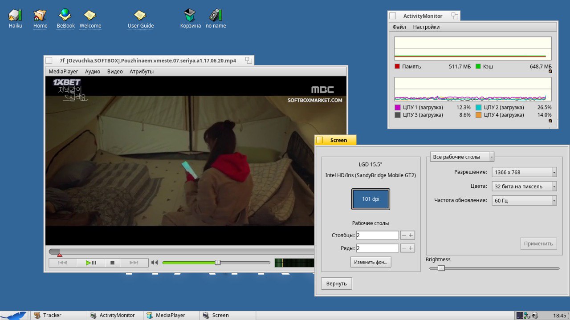The height and width of the screenshot is (320, 570).
Task: Click the ActivityMonitor zoom button in title tab
Action: [455, 16]
